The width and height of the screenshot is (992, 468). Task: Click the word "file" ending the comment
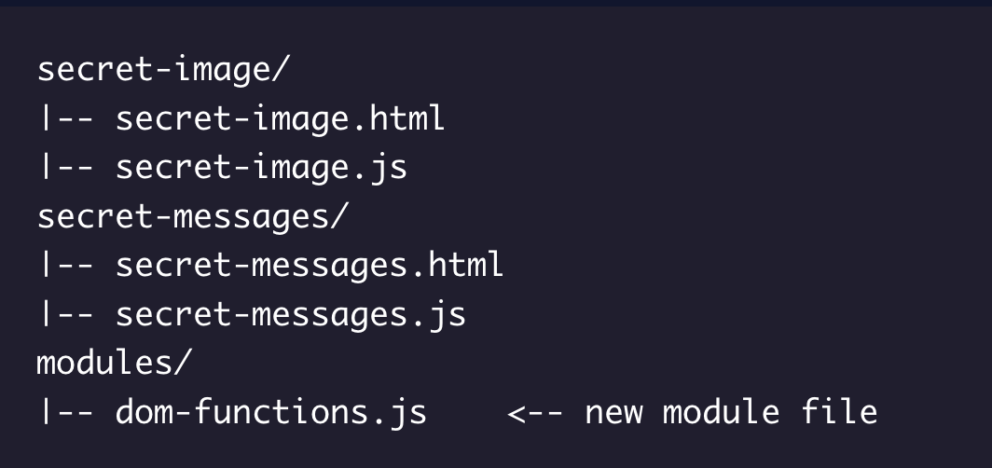coord(839,411)
